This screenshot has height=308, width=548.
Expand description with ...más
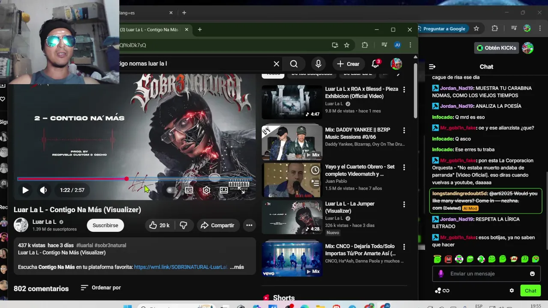pos(237,267)
